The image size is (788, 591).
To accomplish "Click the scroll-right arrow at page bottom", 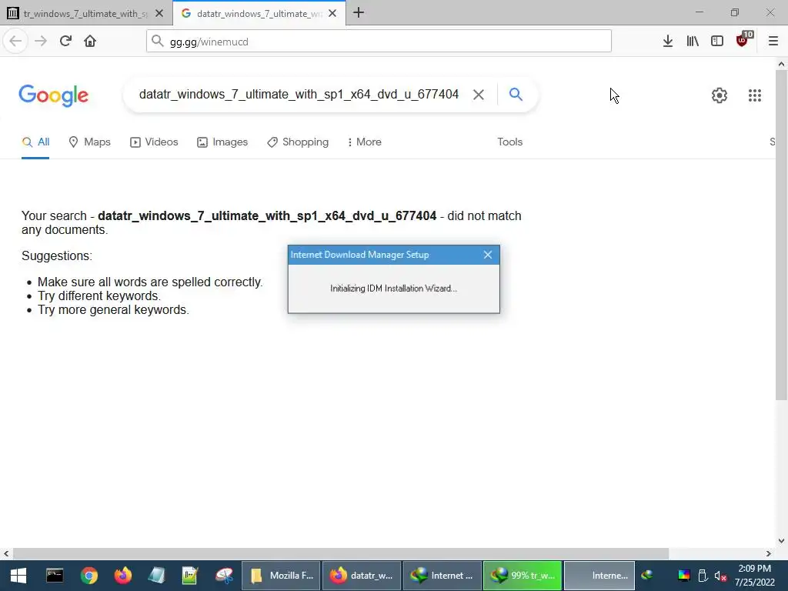I will (769, 553).
